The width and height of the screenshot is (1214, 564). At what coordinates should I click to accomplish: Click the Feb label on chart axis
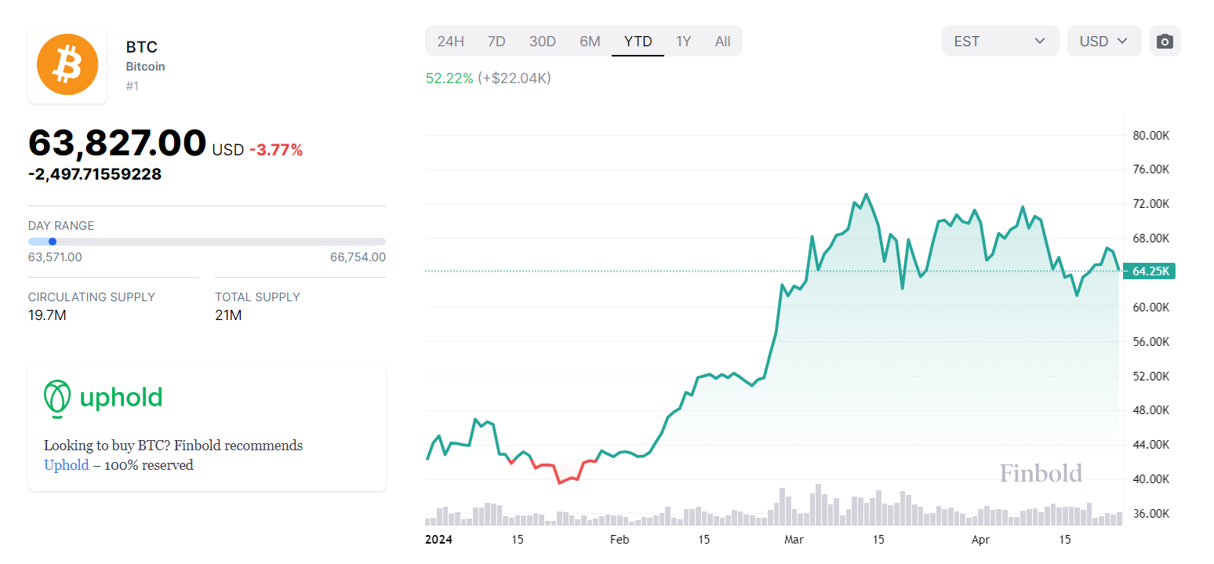(x=619, y=540)
